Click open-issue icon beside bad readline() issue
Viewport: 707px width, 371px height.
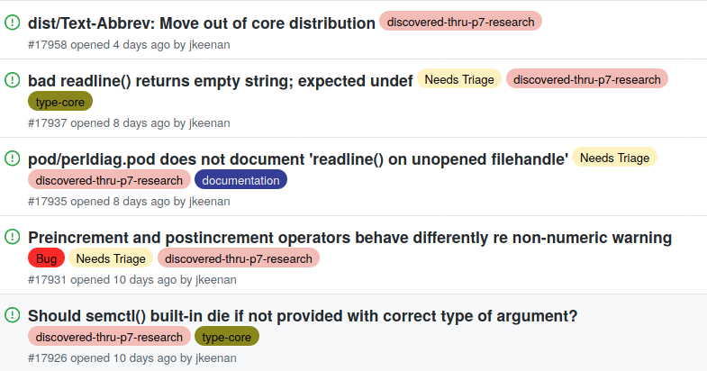[x=13, y=79]
